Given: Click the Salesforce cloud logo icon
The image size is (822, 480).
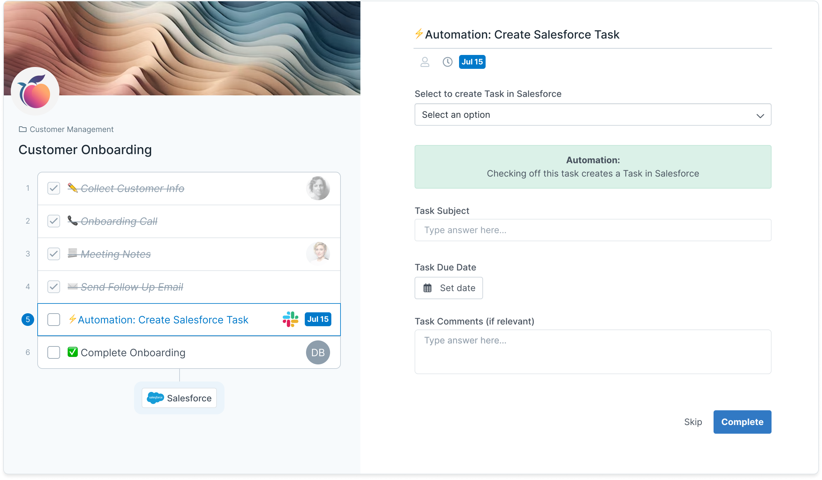Looking at the screenshot, I should click(x=155, y=398).
